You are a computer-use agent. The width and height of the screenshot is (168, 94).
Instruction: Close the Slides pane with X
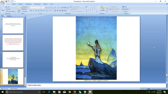tap(25, 16)
